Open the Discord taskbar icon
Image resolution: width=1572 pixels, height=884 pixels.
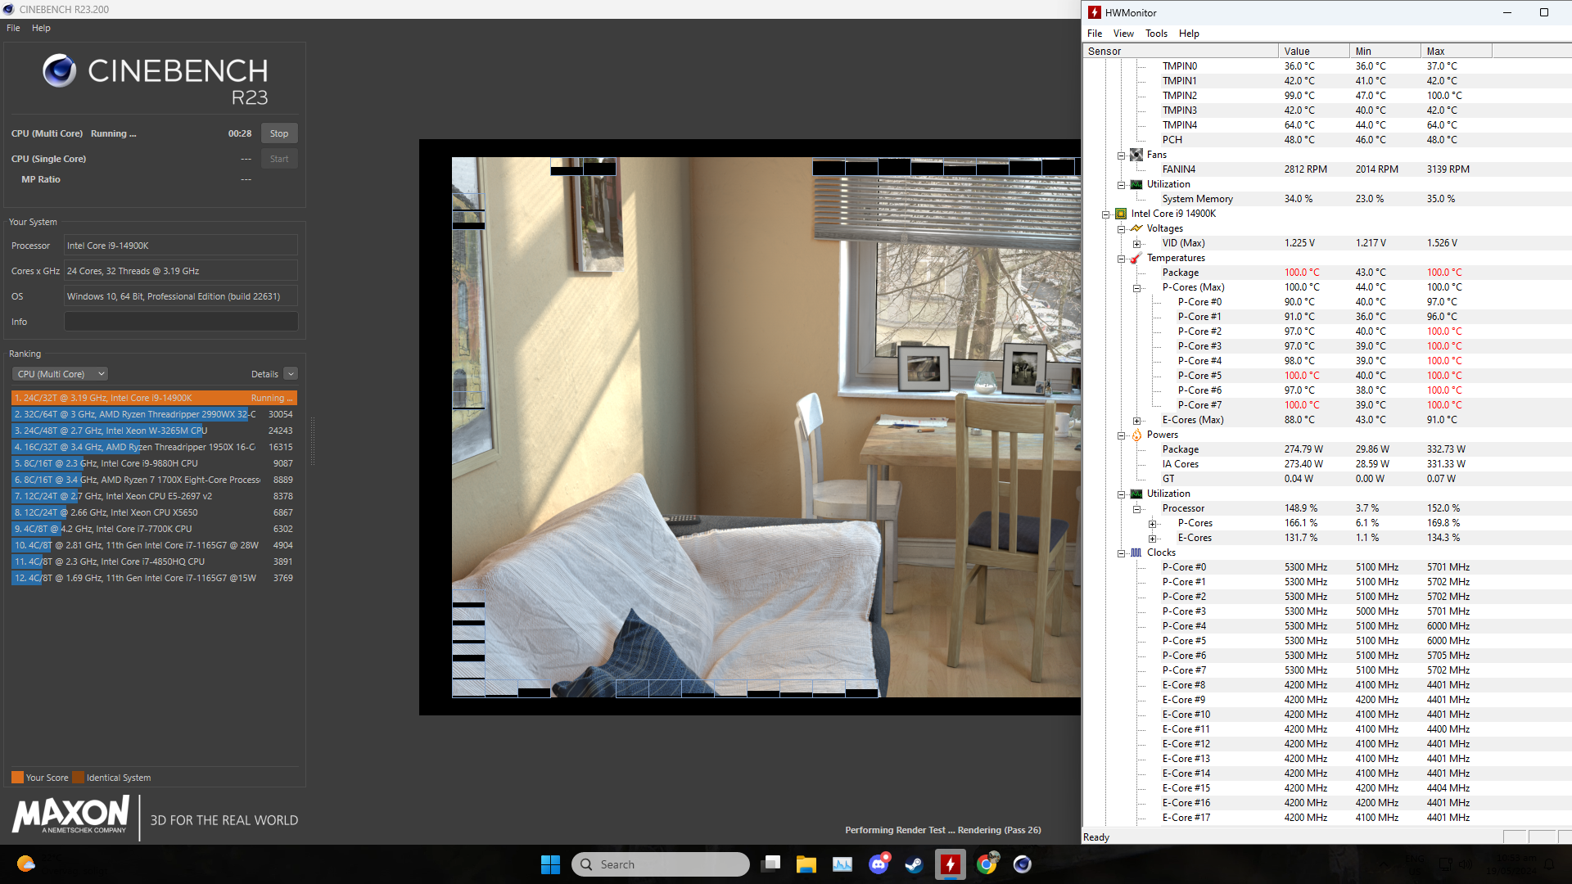[879, 864]
